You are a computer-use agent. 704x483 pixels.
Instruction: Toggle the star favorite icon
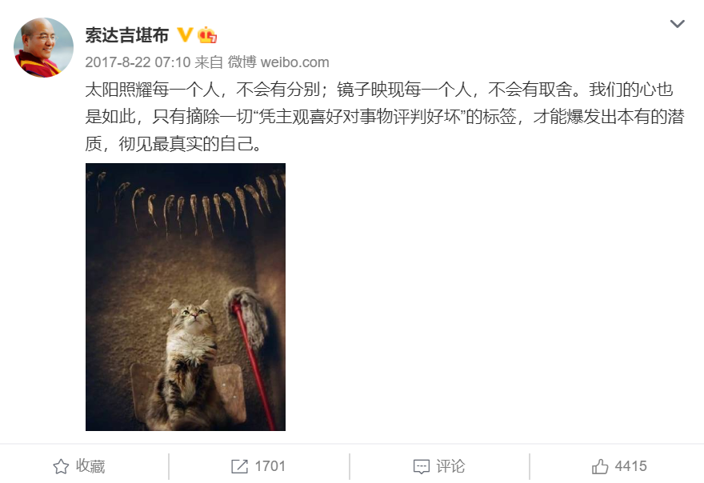(61, 467)
